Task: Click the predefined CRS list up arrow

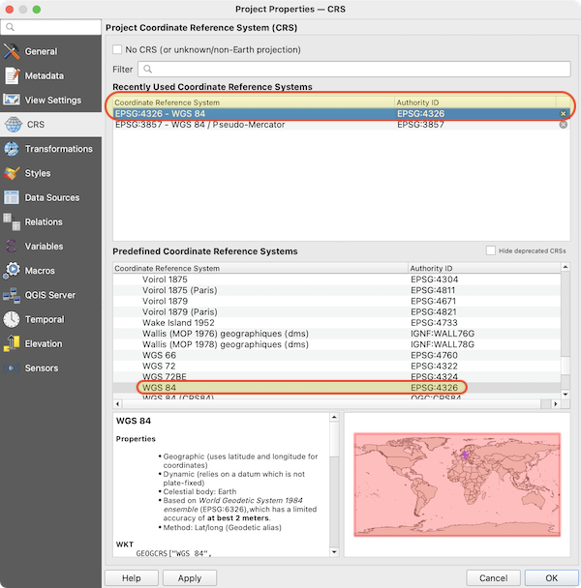Action: coord(566,267)
